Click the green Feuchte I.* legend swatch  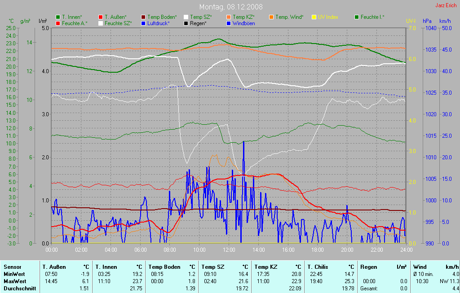357,17
